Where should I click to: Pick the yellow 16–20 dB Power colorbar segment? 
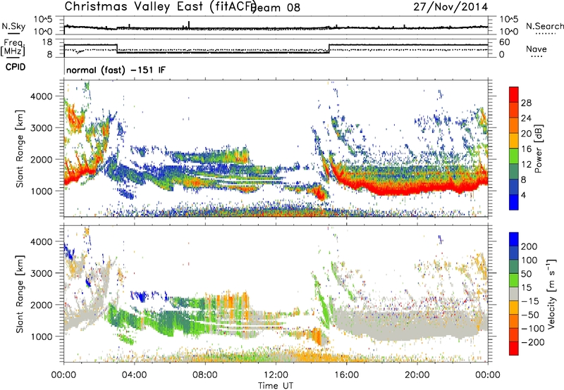(514, 141)
